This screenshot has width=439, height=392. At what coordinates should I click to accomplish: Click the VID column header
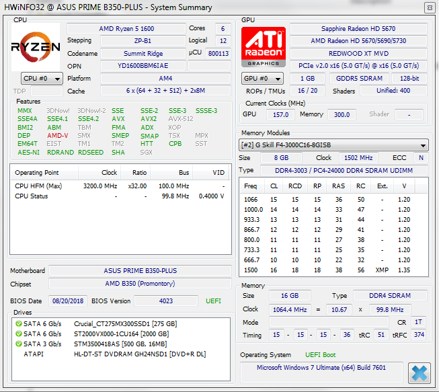pyautogui.click(x=211, y=173)
